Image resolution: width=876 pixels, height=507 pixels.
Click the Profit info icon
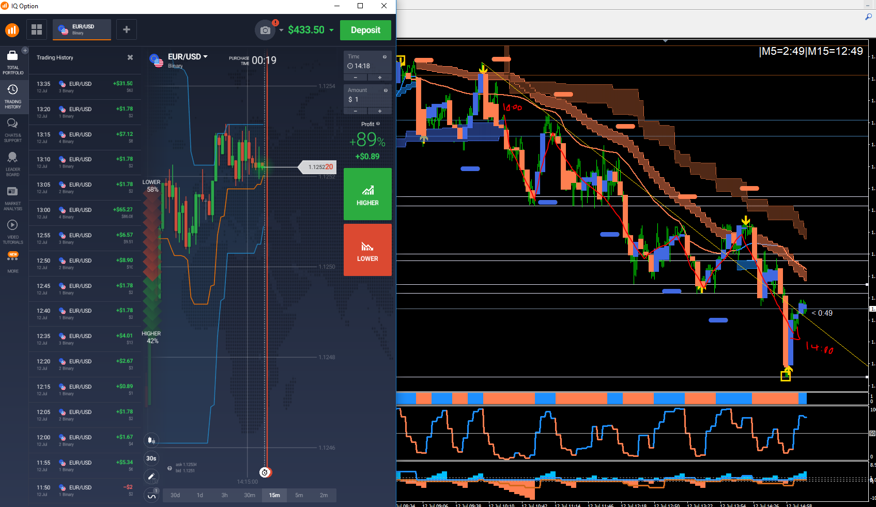378,124
